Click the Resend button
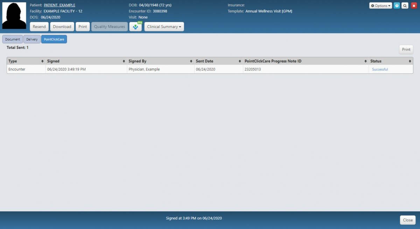Image resolution: width=420 pixels, height=229 pixels. (x=39, y=27)
